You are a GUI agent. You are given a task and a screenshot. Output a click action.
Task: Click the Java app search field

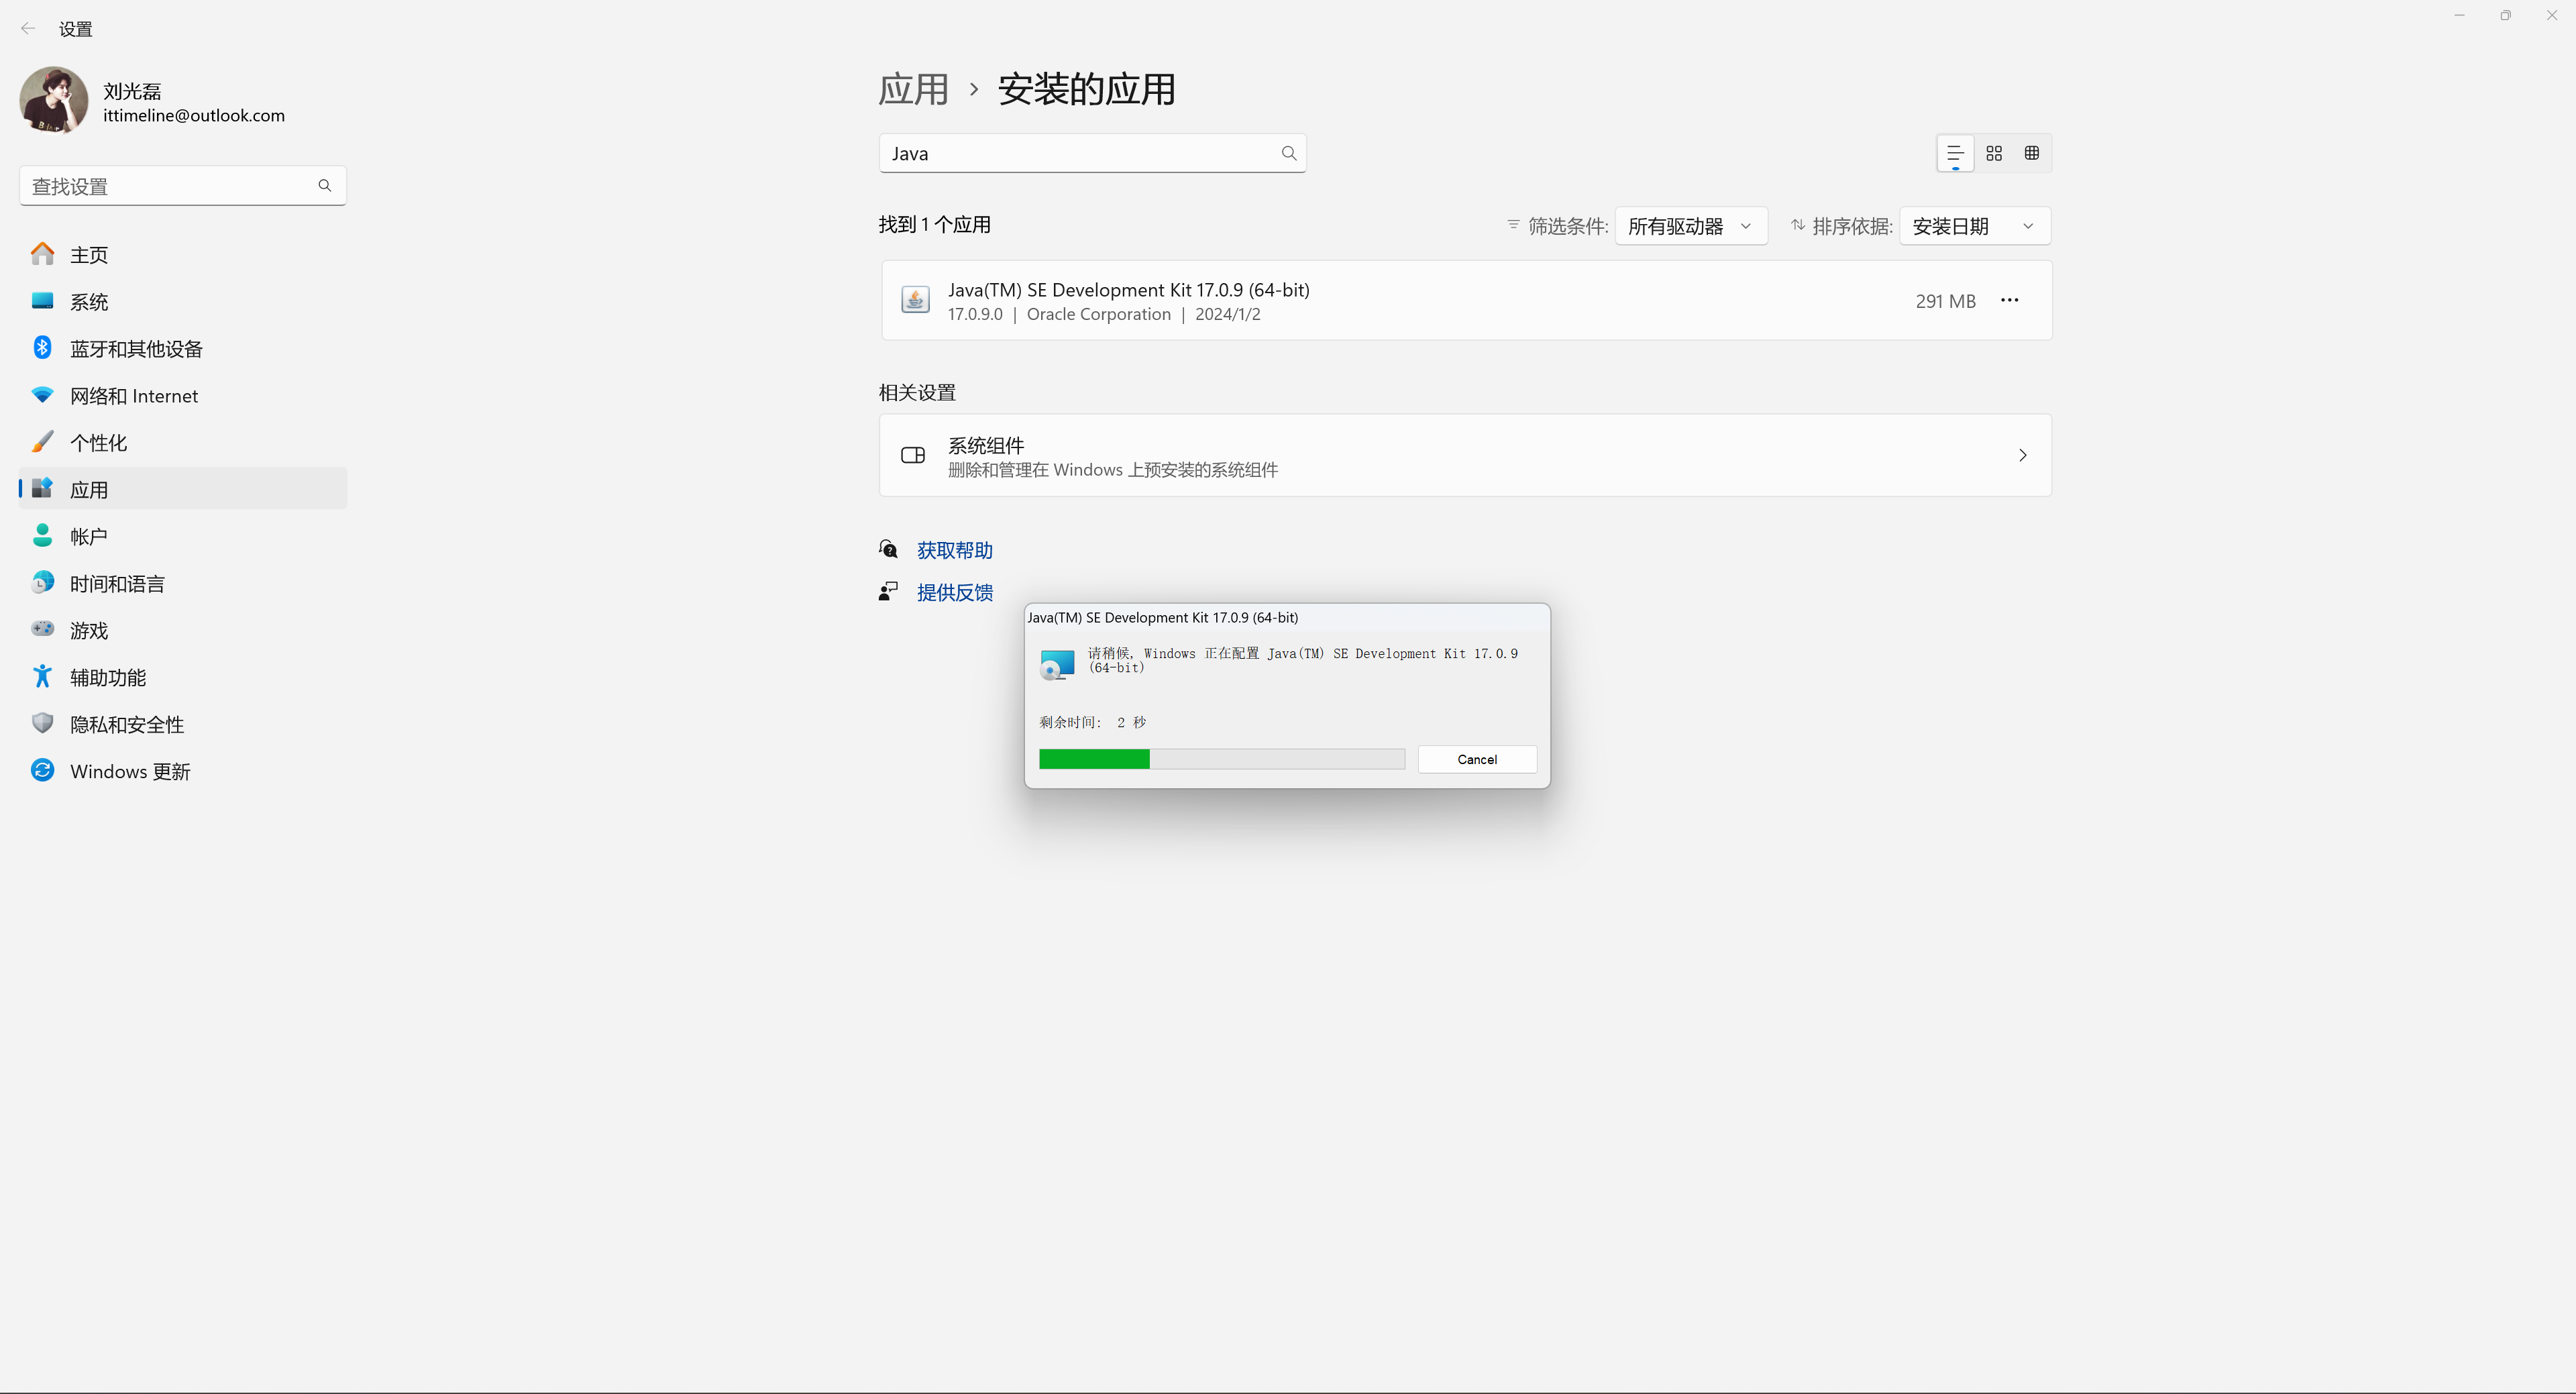1093,154
